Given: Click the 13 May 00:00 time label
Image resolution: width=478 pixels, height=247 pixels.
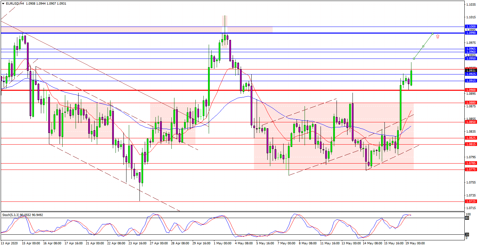Looking at the screenshot, I should click(x=351, y=243).
